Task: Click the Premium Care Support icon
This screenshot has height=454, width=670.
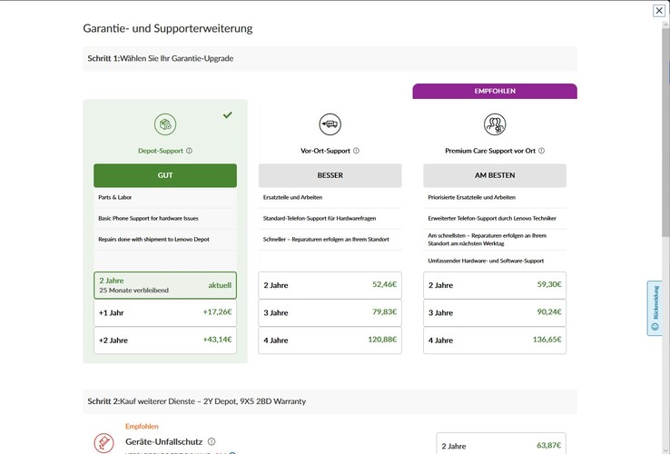Action: pos(495,124)
